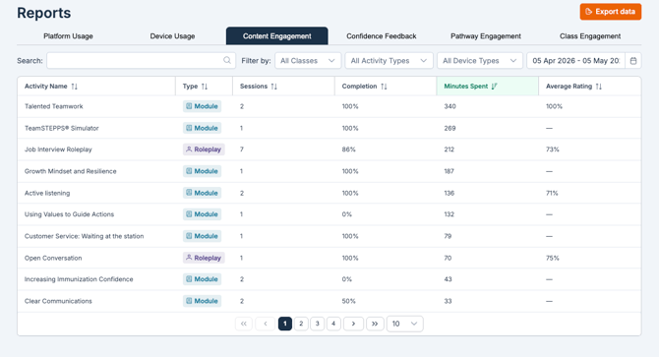
Task: Click the search magnifier icon
Action: (227, 60)
